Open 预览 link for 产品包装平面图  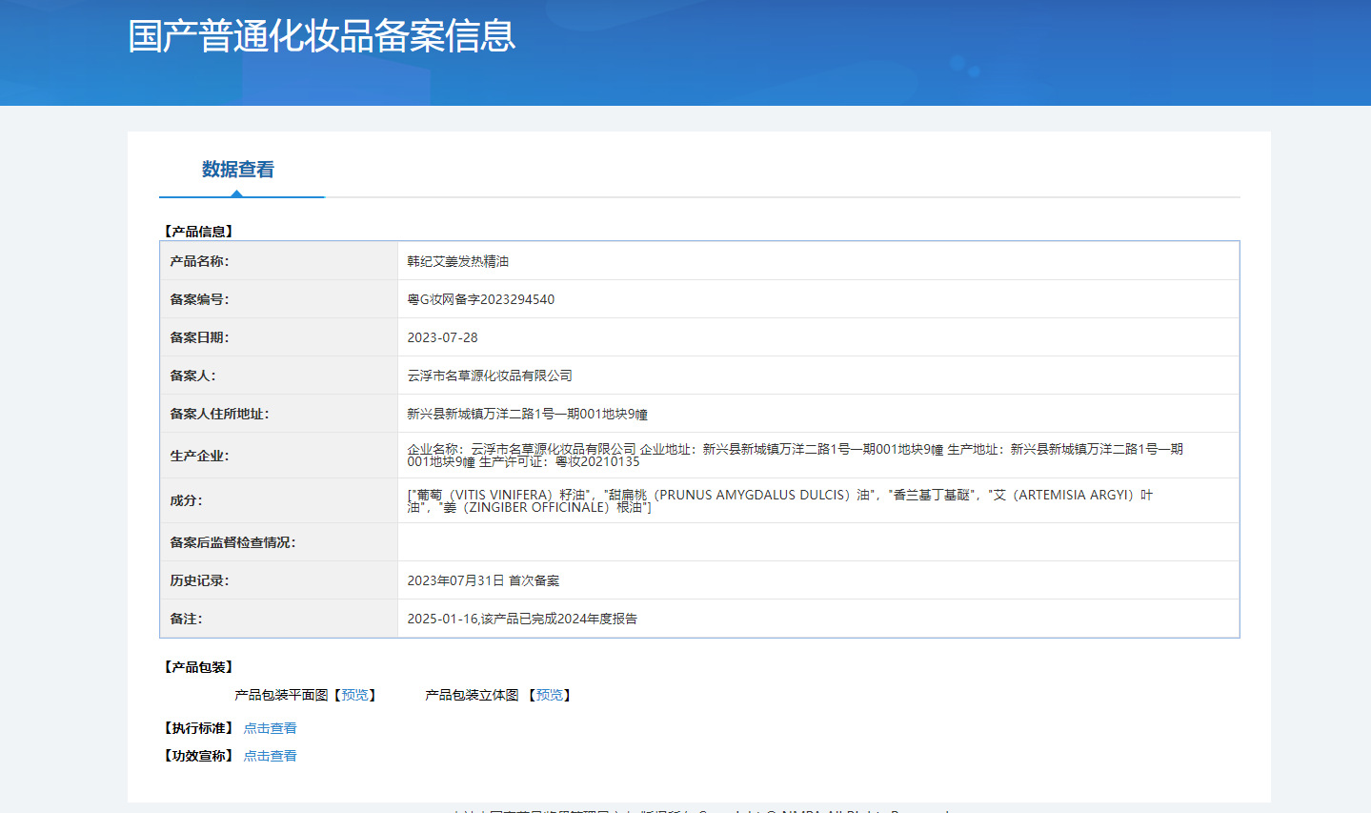tap(354, 696)
